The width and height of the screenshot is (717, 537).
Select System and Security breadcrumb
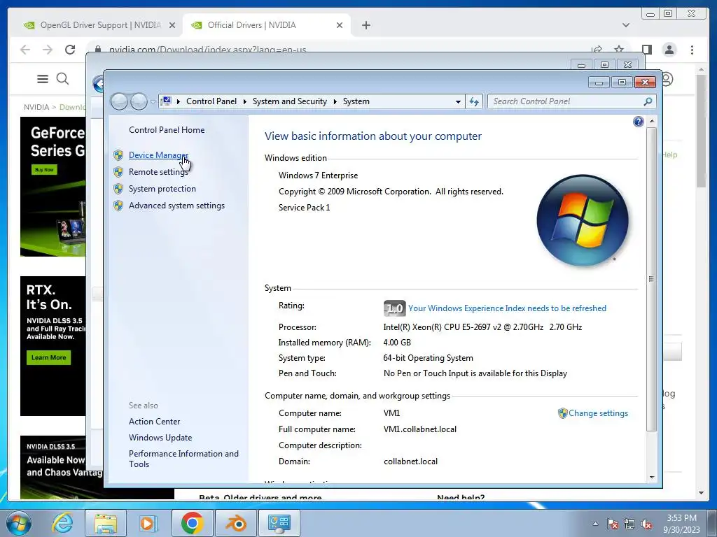(x=290, y=101)
